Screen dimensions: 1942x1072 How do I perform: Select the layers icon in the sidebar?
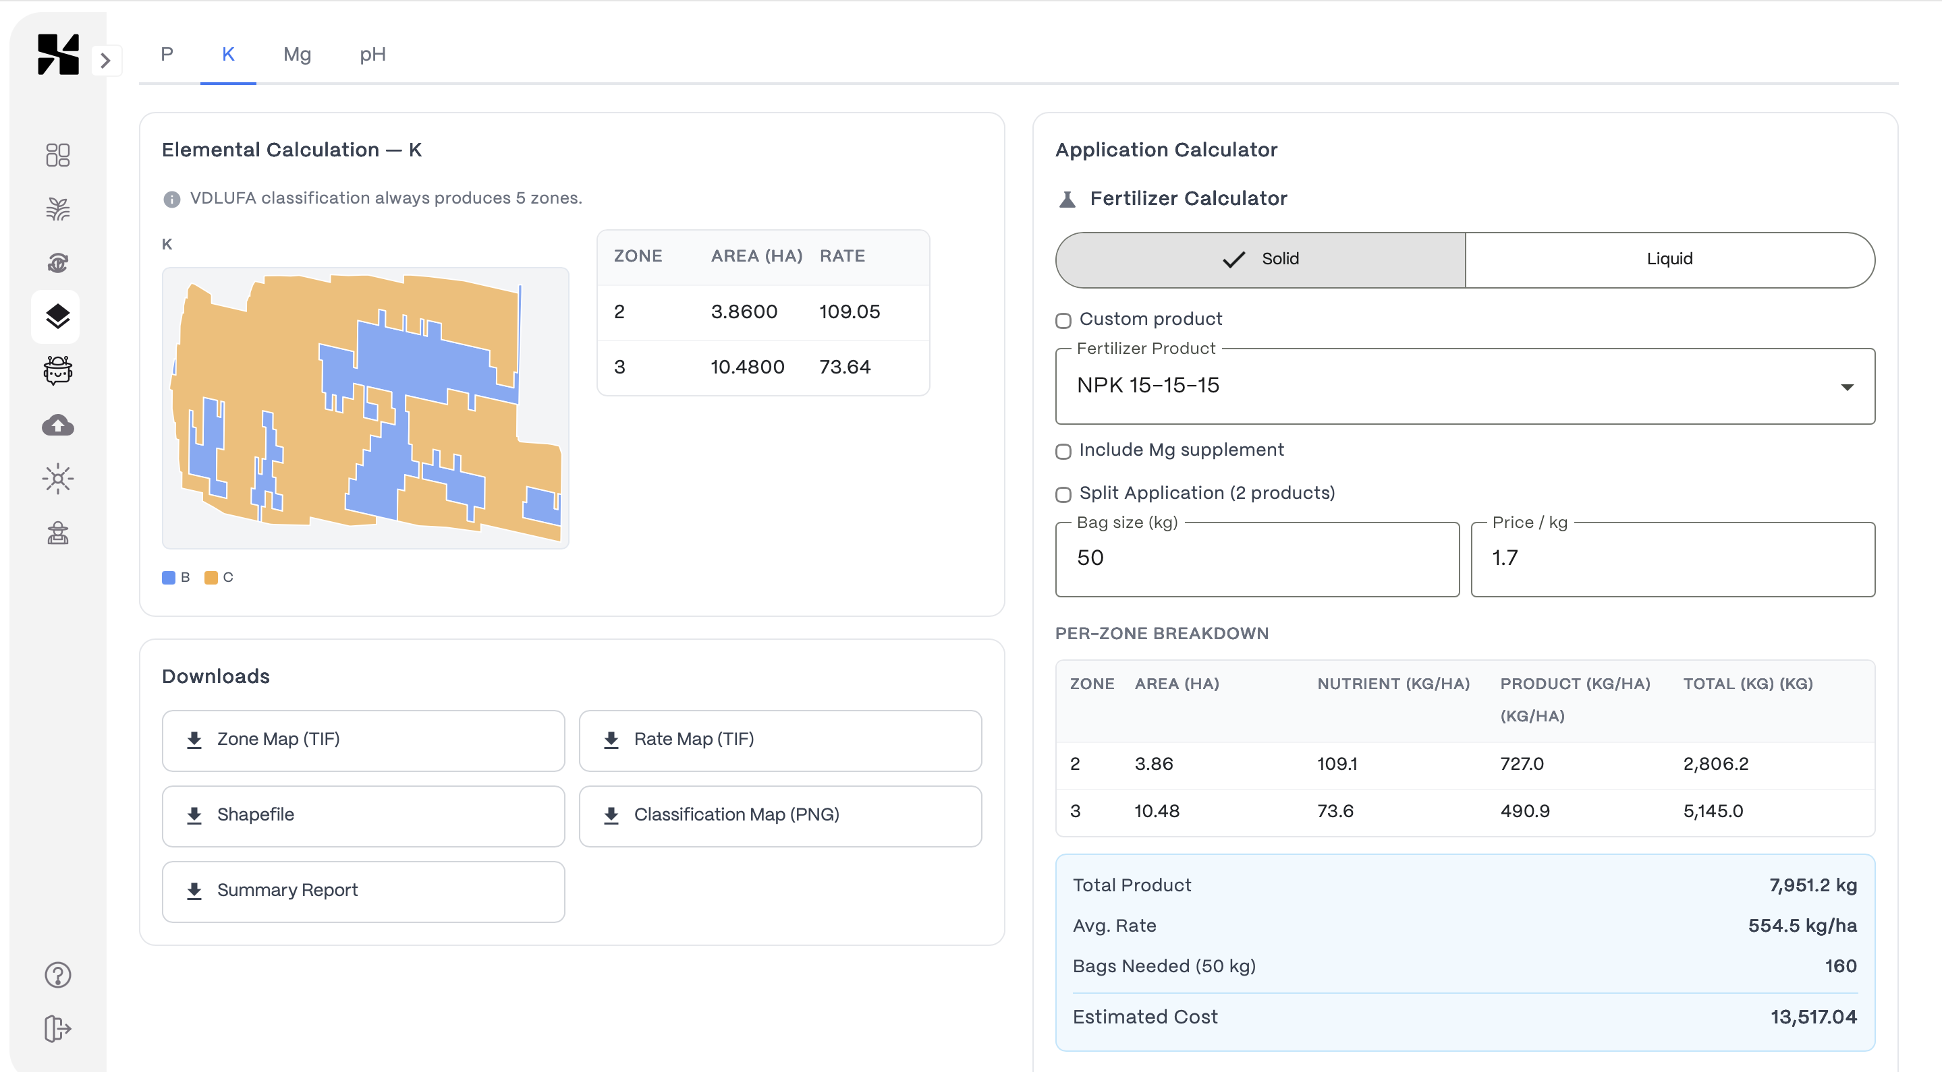click(x=57, y=316)
